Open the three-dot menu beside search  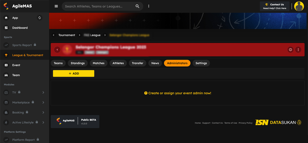[149, 6]
